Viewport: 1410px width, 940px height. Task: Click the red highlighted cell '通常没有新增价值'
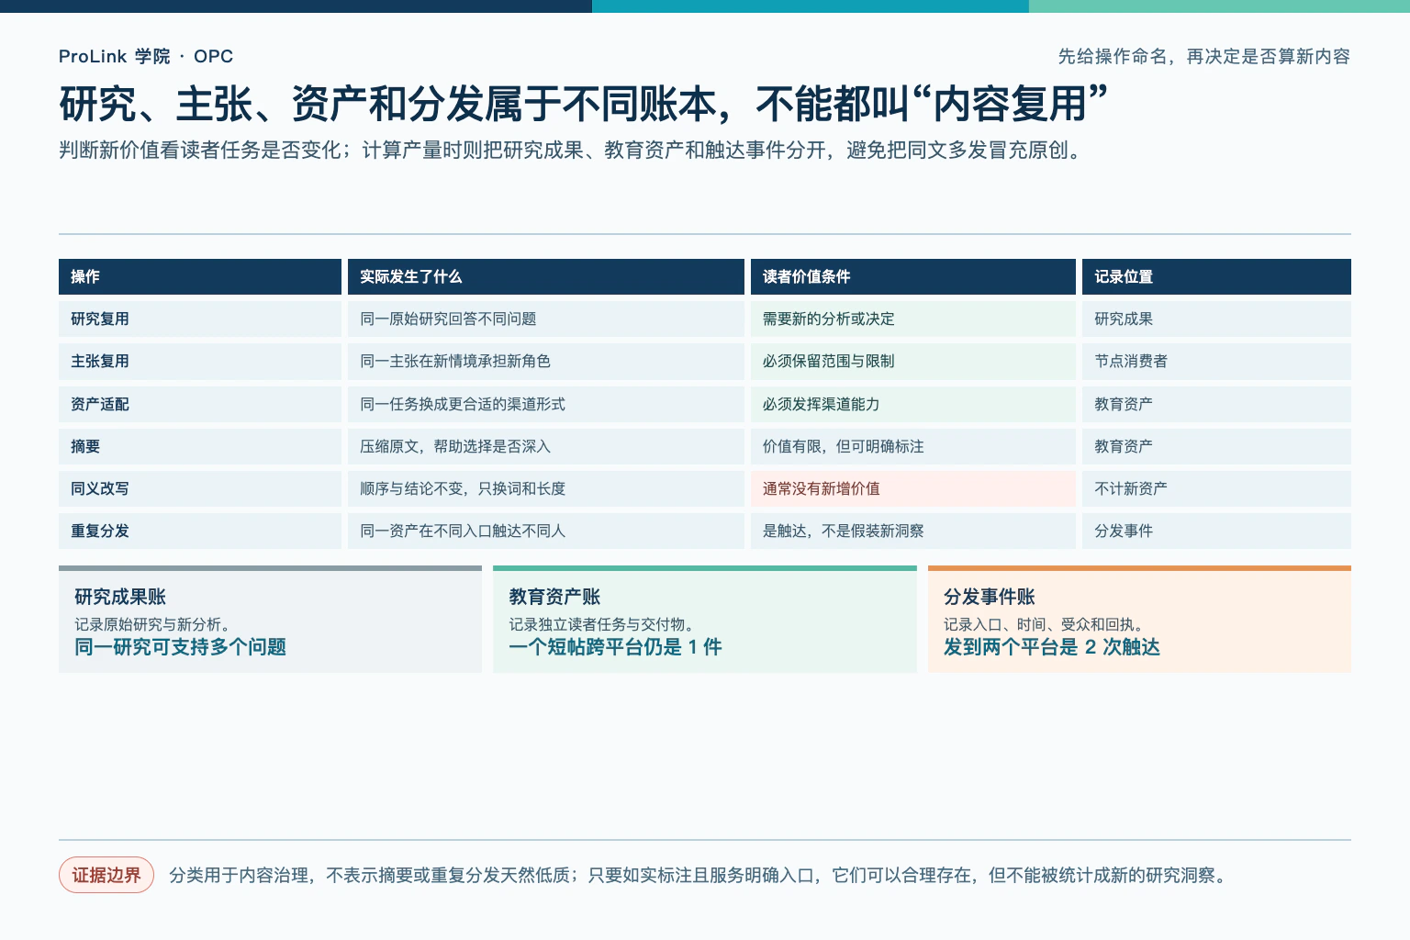coord(913,488)
